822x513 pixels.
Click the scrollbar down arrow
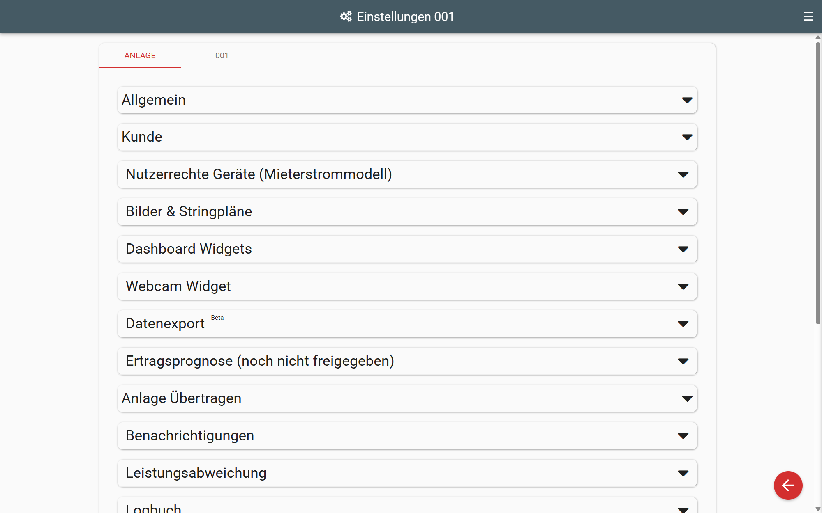pos(818,509)
